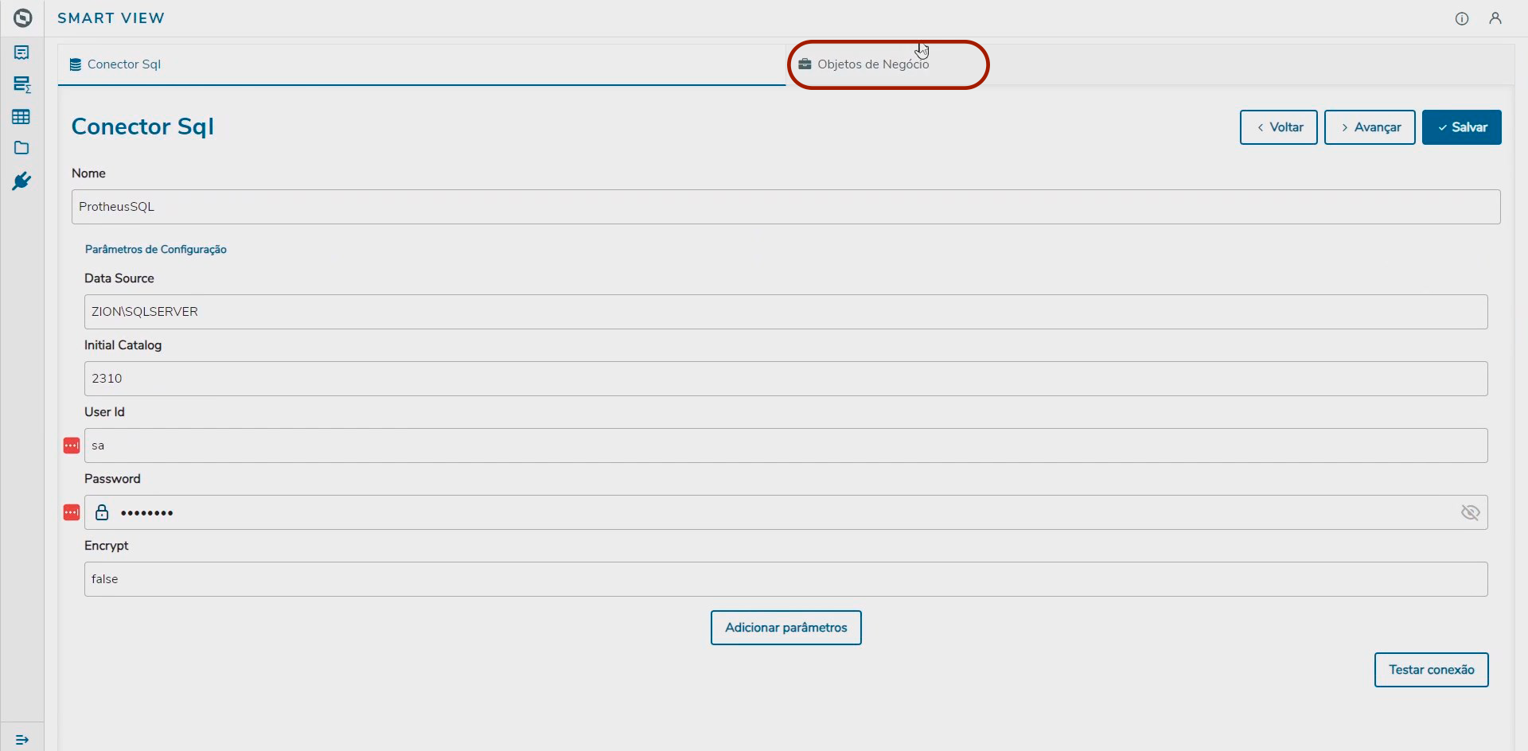Image resolution: width=1528 pixels, height=751 pixels.
Task: Select the report receipt icon in sidebar
Action: tap(21, 53)
